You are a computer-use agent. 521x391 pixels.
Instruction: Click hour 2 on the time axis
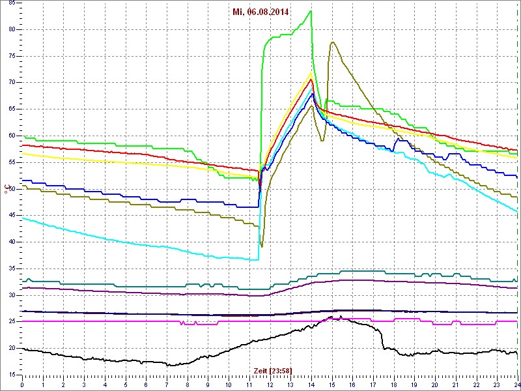63,384
